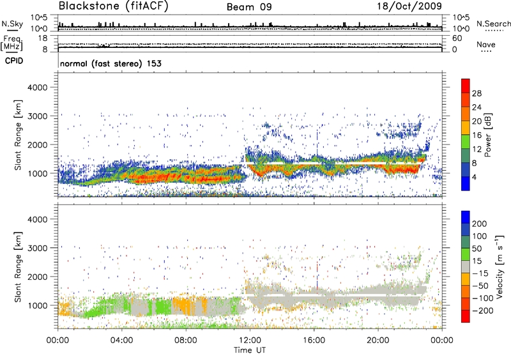The height and width of the screenshot is (354, 511).
Task: Click the 08:00 time axis tick label
Action: pyautogui.click(x=186, y=341)
